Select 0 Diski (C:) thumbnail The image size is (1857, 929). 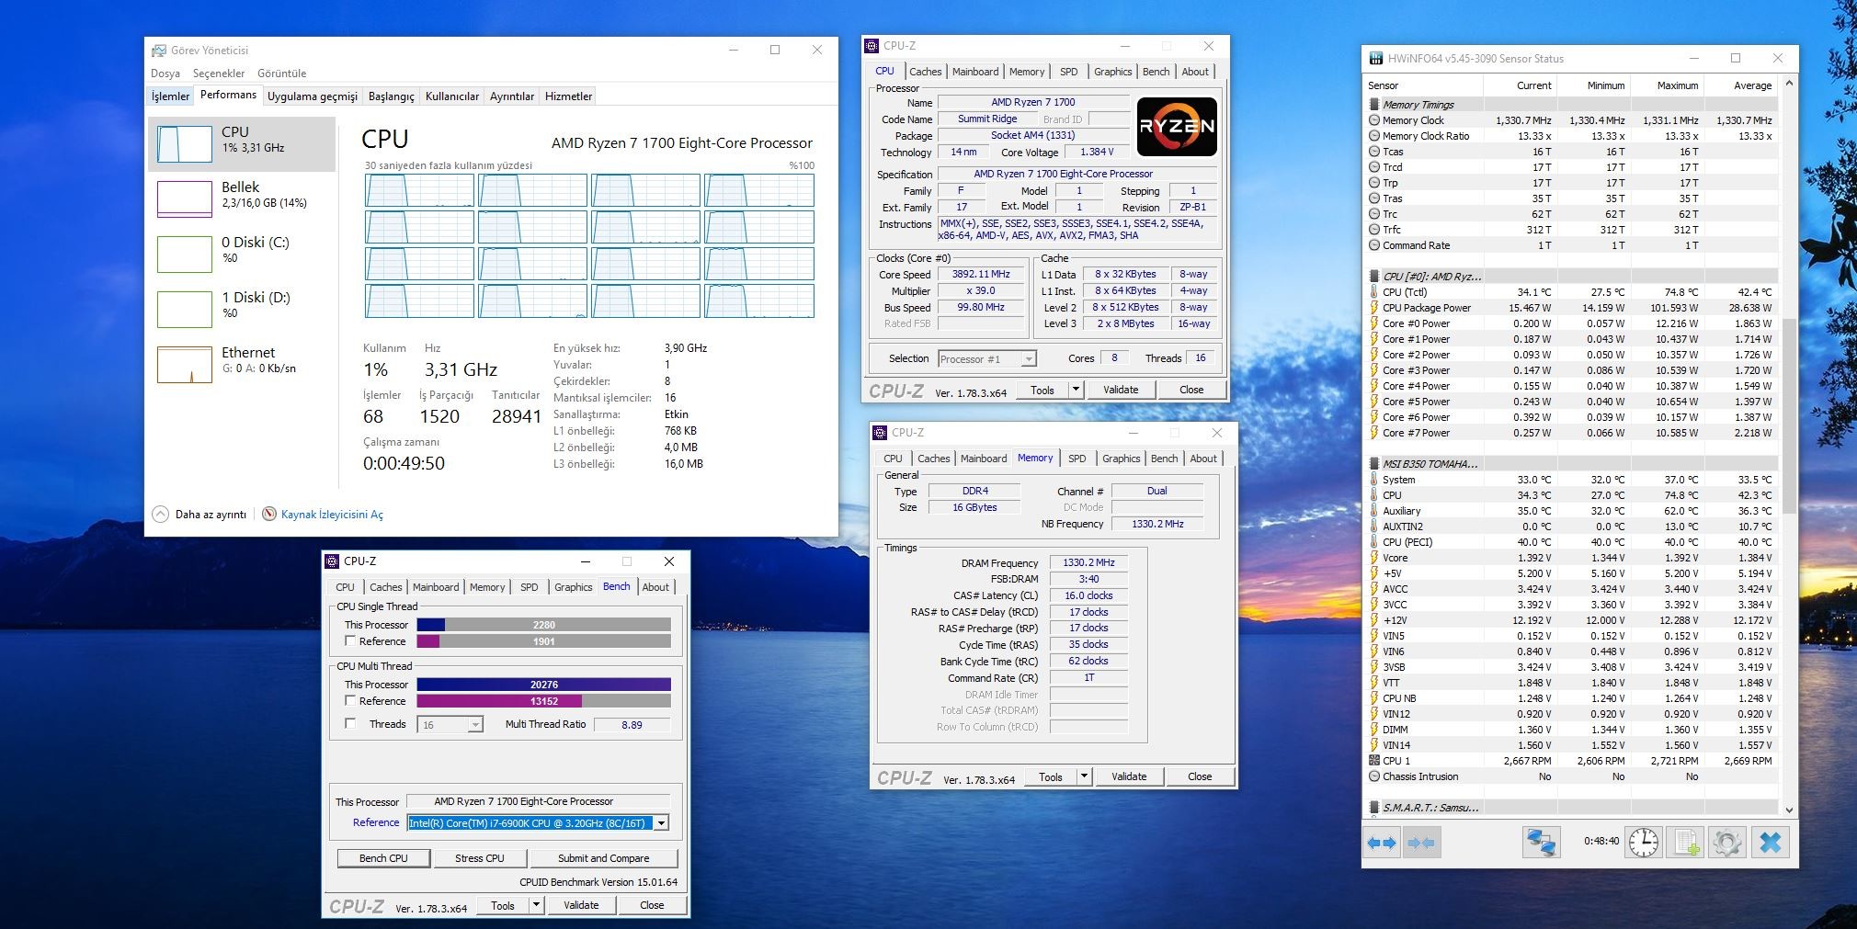click(x=185, y=255)
